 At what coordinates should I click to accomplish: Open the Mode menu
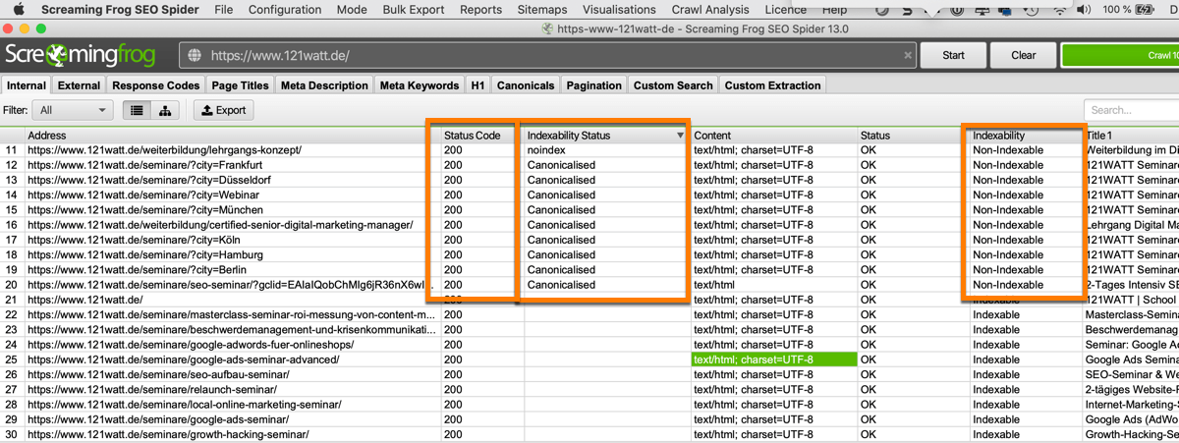pos(352,10)
